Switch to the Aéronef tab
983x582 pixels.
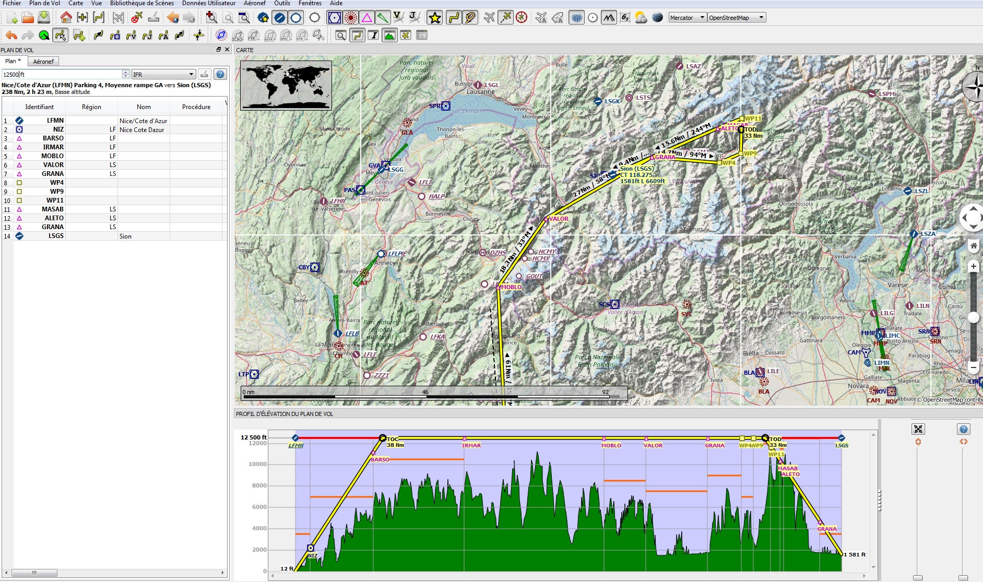pos(43,61)
